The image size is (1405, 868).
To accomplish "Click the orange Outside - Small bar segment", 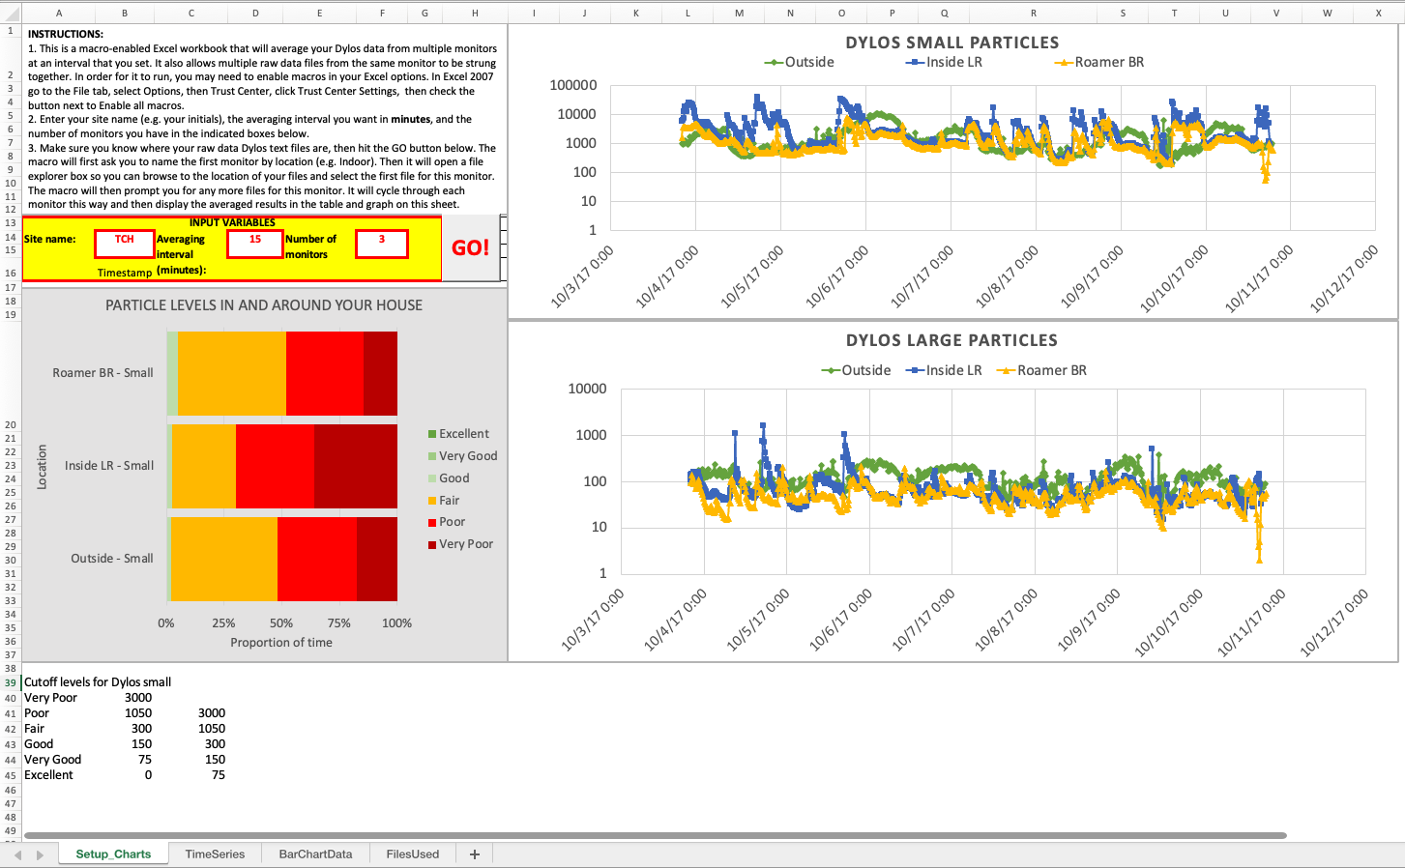I will point(224,559).
